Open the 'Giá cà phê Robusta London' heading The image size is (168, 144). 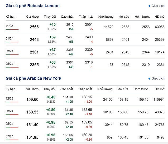32,6
